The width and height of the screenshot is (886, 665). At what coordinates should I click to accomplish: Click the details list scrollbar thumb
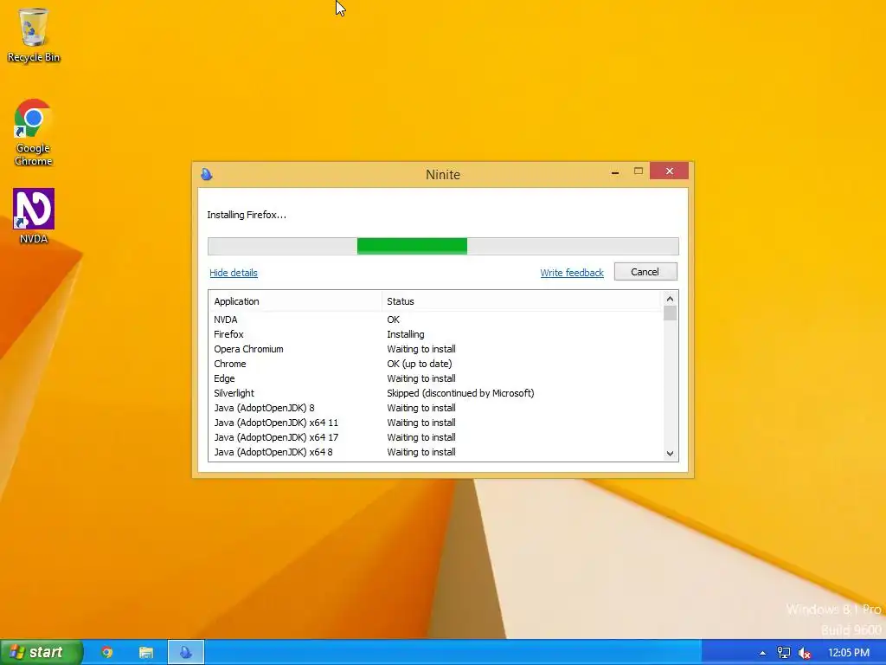(671, 313)
